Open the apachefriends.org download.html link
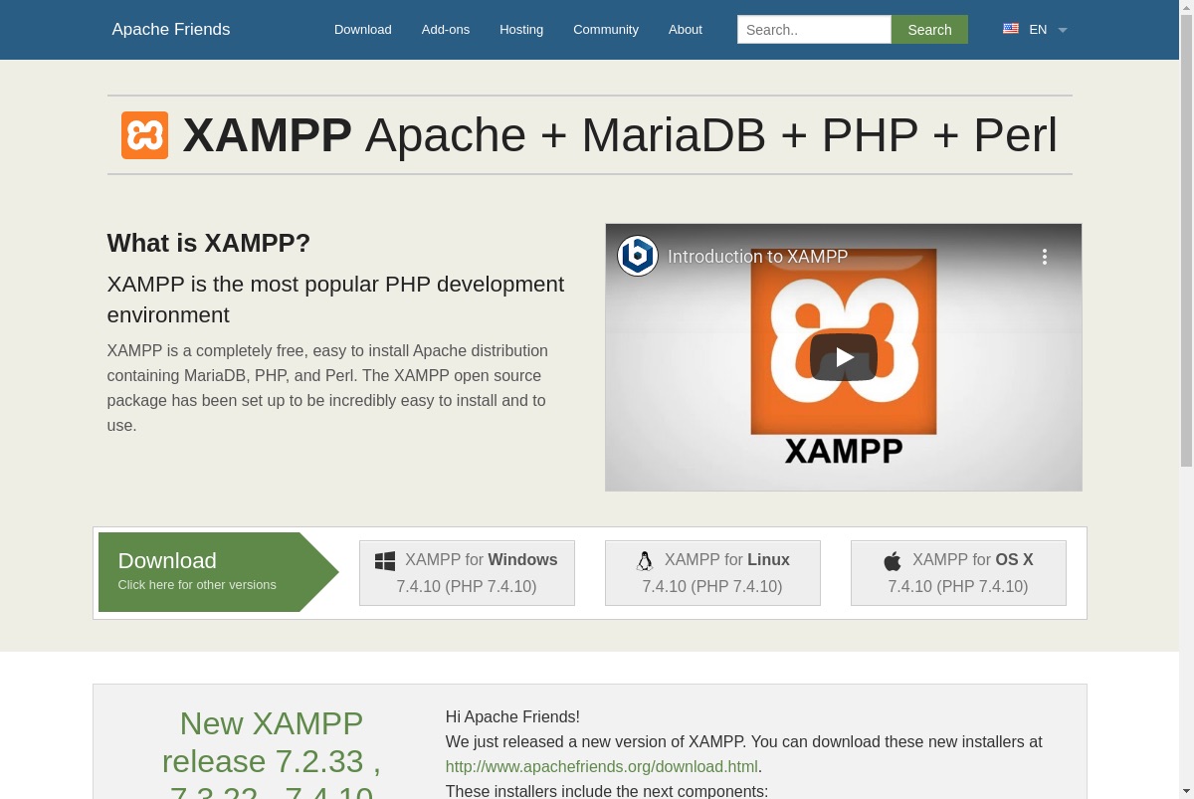The height and width of the screenshot is (799, 1194). (602, 767)
